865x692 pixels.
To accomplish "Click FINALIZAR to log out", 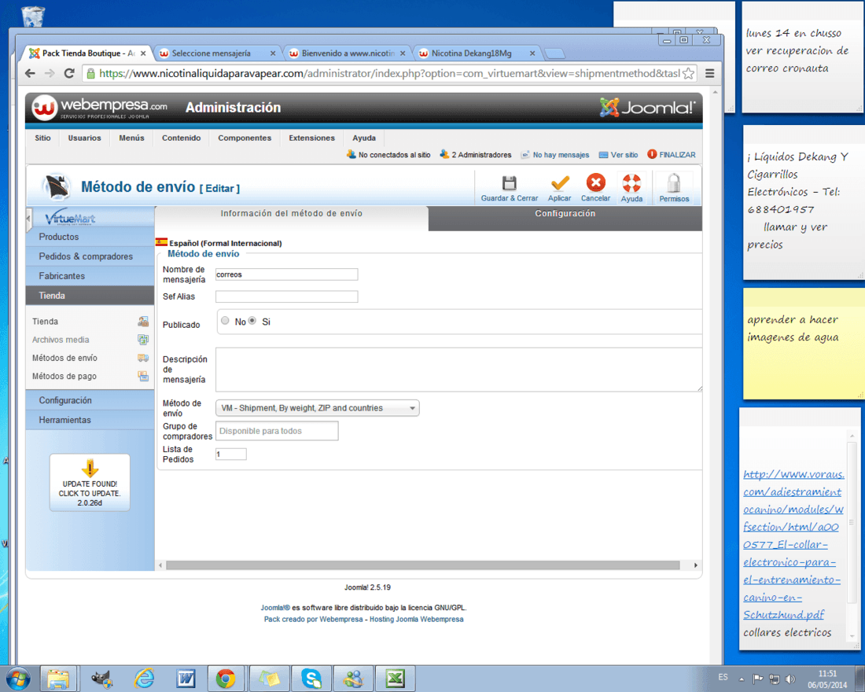I will [671, 155].
